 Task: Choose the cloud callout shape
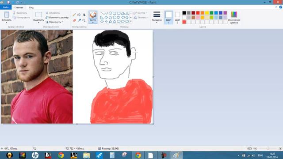coord(127,22)
